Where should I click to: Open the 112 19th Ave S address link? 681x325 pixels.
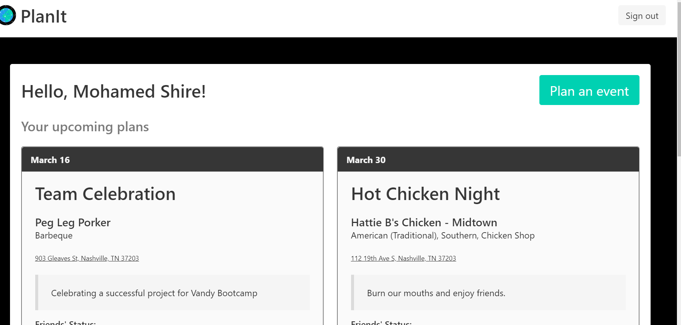point(403,258)
